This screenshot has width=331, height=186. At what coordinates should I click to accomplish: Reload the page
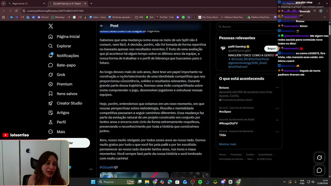[x=16, y=11]
